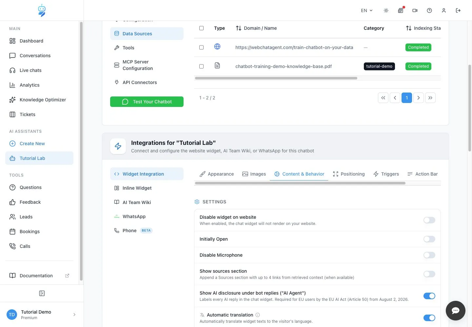The width and height of the screenshot is (472, 327).
Task: Switch to the Positioning tab
Action: point(348,174)
